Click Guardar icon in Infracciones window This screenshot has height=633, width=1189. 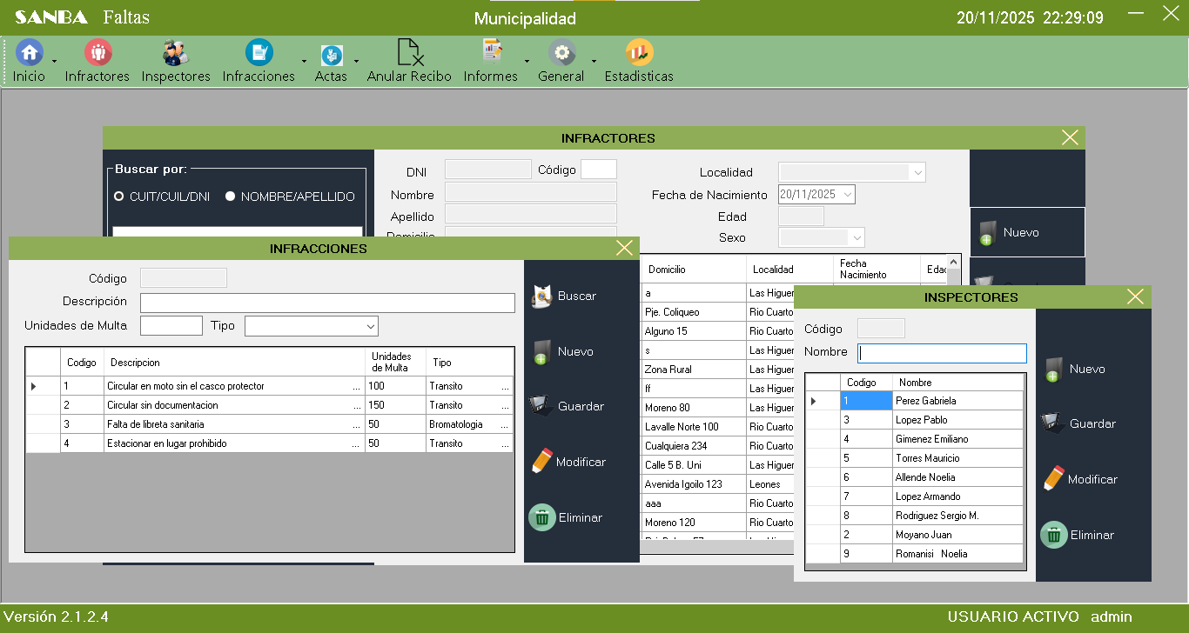click(x=542, y=407)
